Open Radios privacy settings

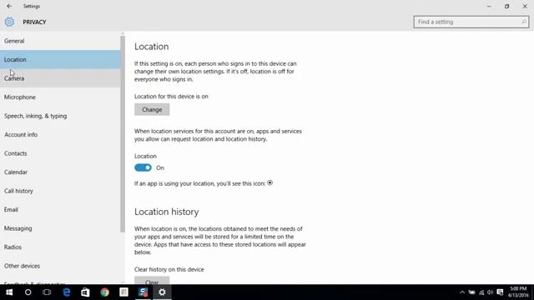pyautogui.click(x=60, y=247)
